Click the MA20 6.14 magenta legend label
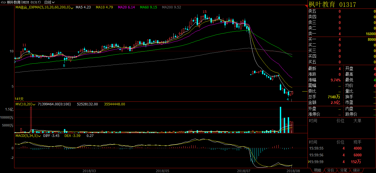The height and width of the screenshot is (173, 376). [126, 7]
